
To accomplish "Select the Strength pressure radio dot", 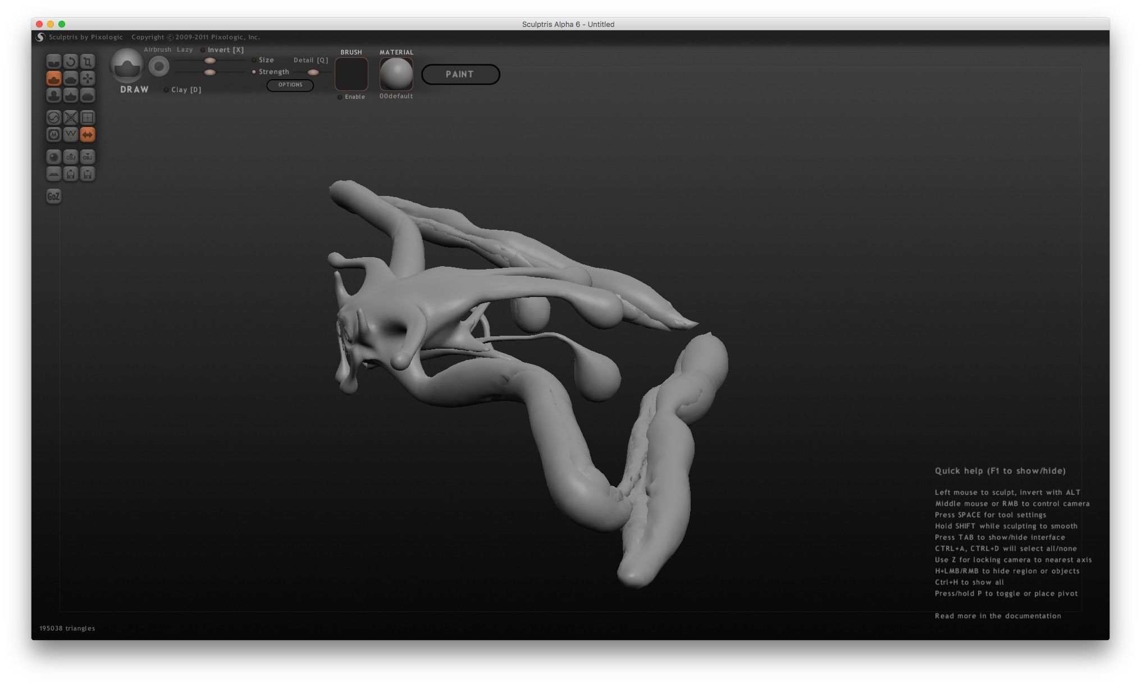I will click(254, 72).
